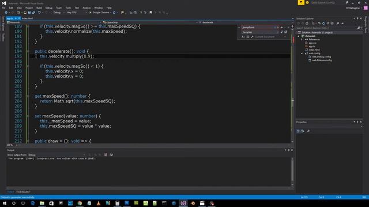
Task: Click the Navigate Backward toolbar icon
Action: pos(6,13)
